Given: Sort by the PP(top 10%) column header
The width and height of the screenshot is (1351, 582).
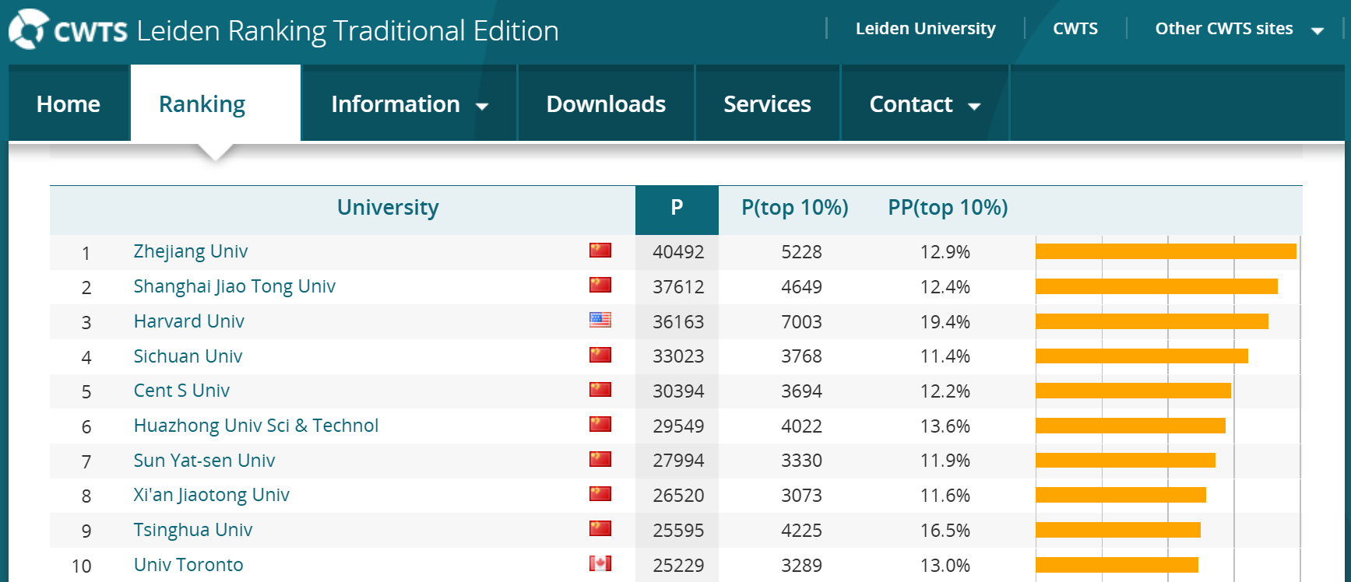Looking at the screenshot, I should point(948,208).
